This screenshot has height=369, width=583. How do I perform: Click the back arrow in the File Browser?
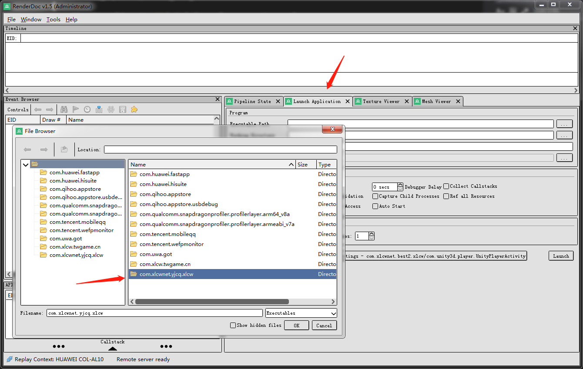(x=27, y=150)
